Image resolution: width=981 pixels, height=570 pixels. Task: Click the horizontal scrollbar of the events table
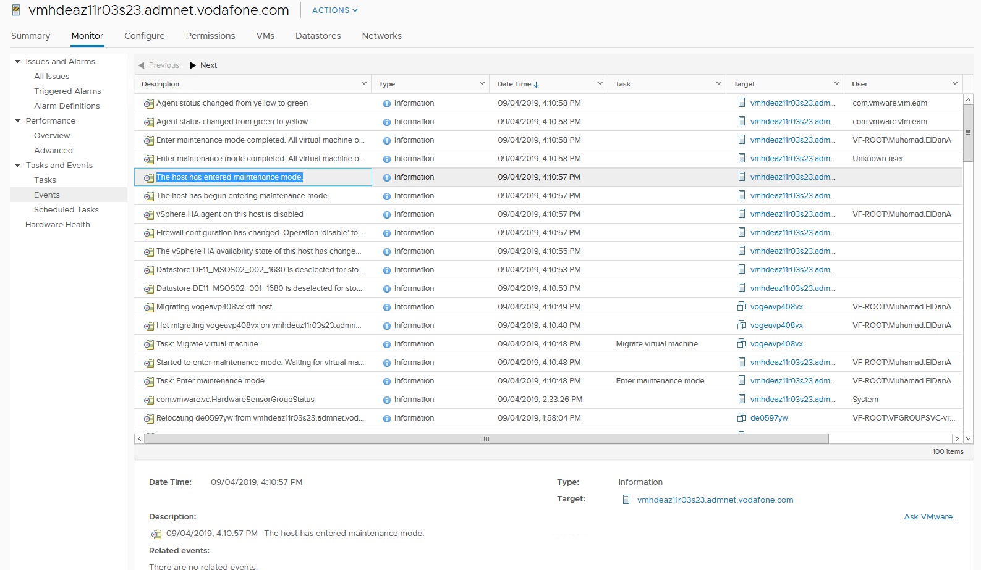[x=486, y=439]
